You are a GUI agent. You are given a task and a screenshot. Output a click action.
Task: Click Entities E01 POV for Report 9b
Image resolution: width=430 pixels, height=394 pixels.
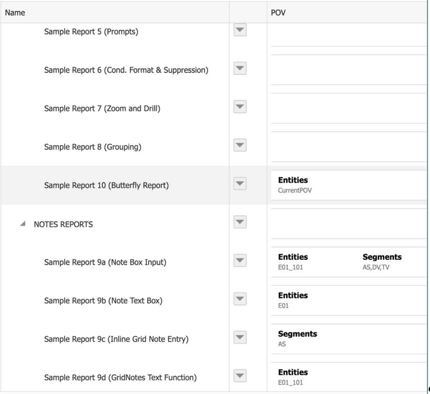pyautogui.click(x=293, y=300)
